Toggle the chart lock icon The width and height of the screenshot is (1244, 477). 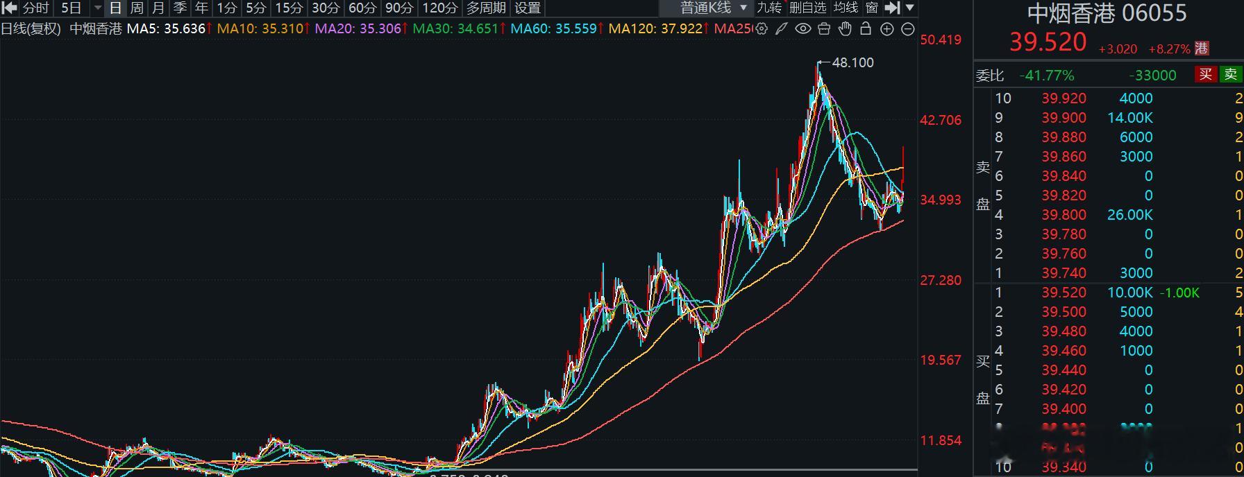coord(866,29)
